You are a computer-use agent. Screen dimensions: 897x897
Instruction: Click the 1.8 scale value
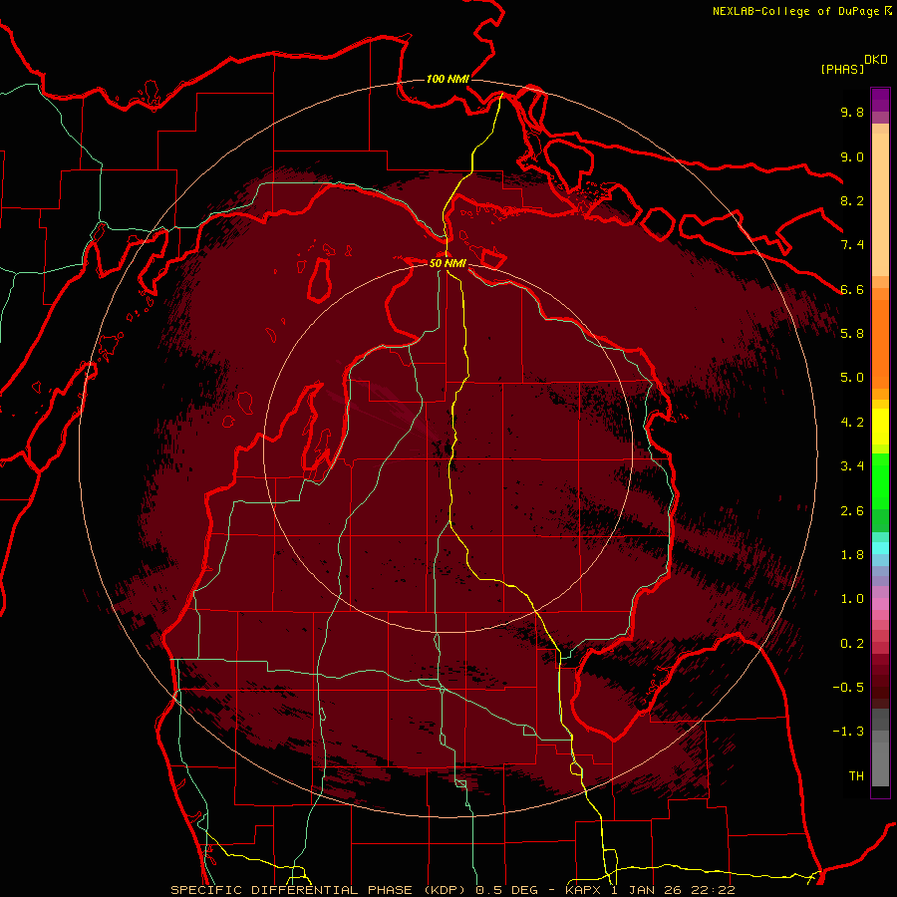tap(852, 555)
